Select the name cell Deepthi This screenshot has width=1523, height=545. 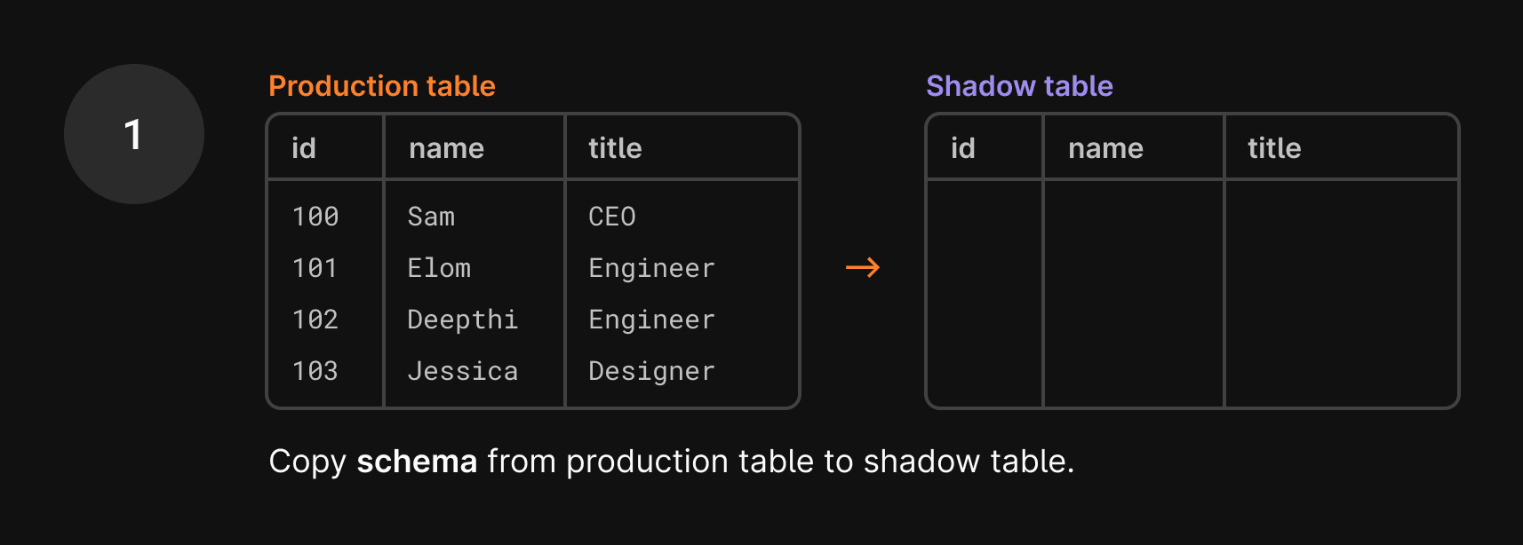(462, 320)
